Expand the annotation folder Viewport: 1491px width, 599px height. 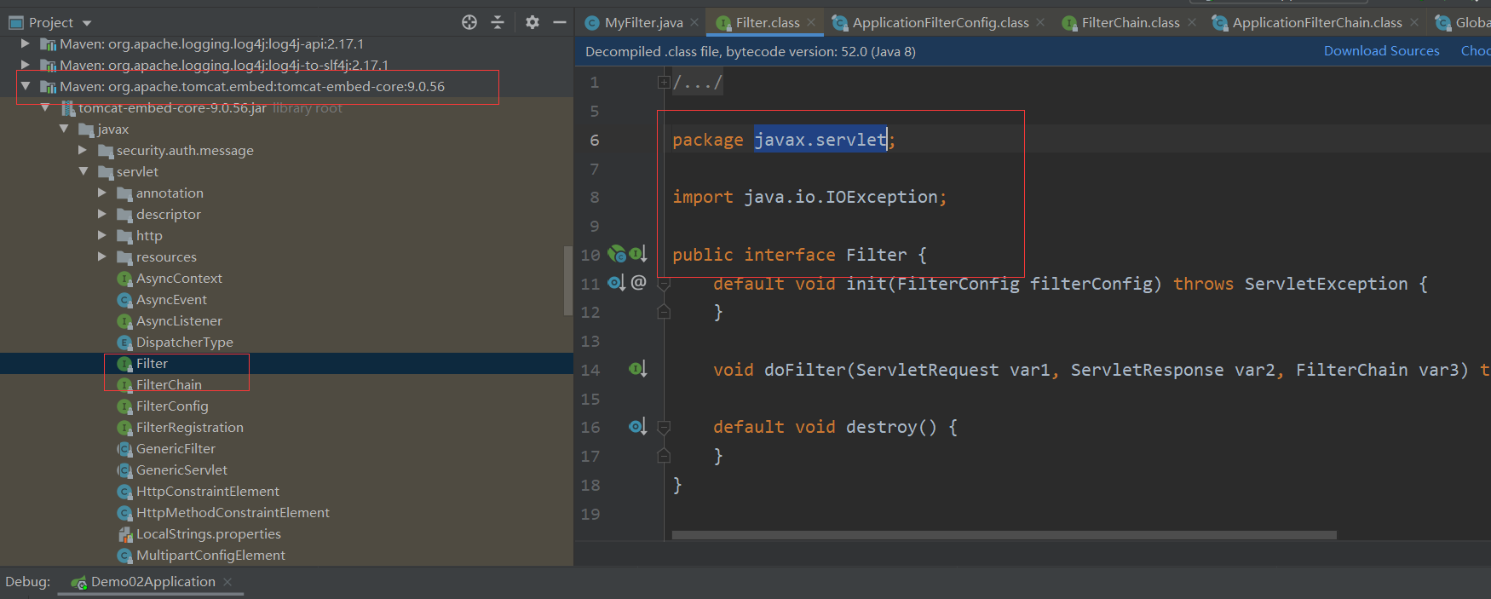[x=102, y=193]
